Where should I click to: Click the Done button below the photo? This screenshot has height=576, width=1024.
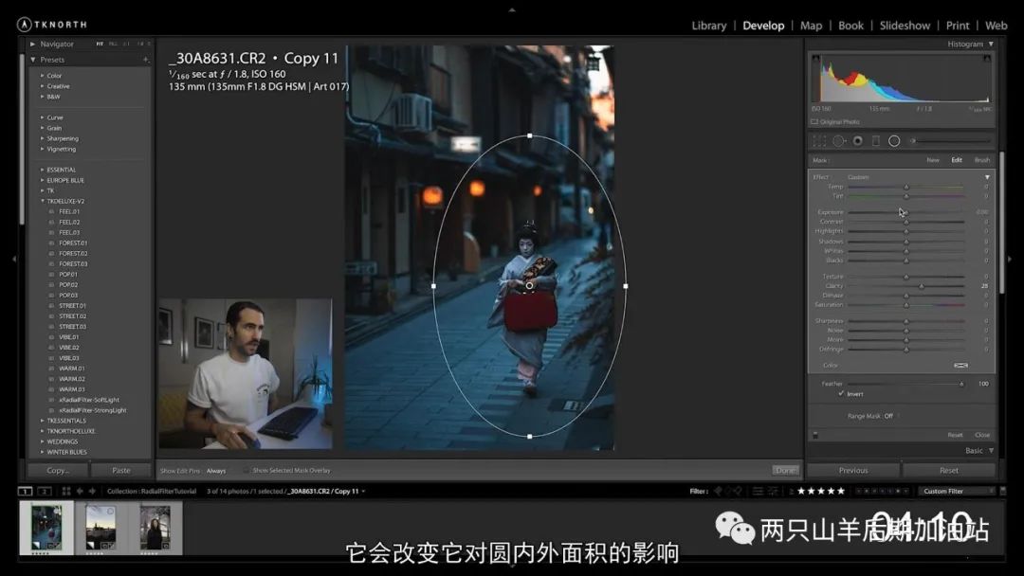785,470
